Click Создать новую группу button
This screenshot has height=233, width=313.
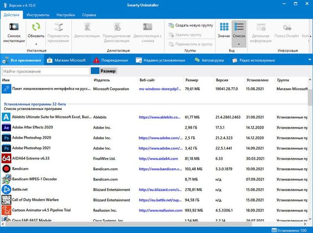189,25
